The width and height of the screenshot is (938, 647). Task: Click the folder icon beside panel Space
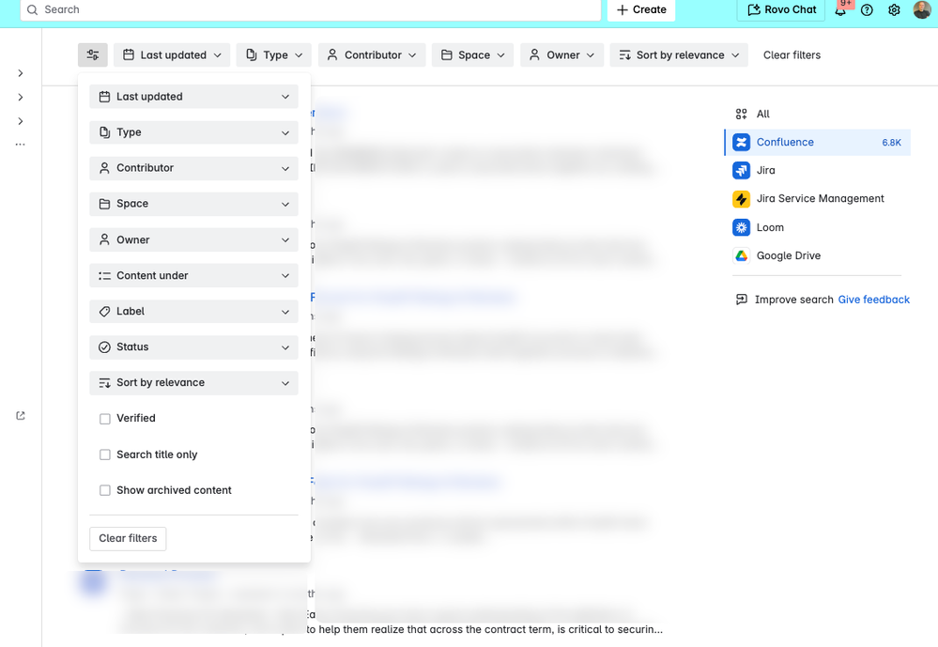(x=104, y=204)
